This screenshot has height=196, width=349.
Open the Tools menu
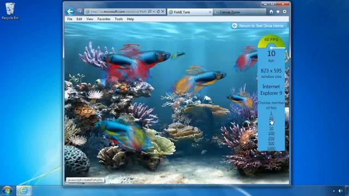[x=119, y=19]
